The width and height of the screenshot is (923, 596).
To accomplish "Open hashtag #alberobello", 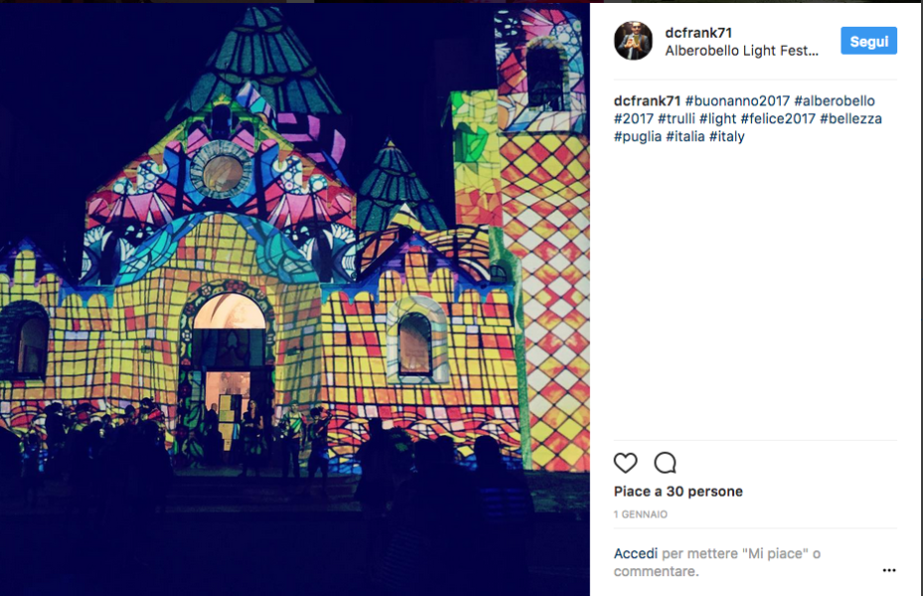I will (x=835, y=100).
